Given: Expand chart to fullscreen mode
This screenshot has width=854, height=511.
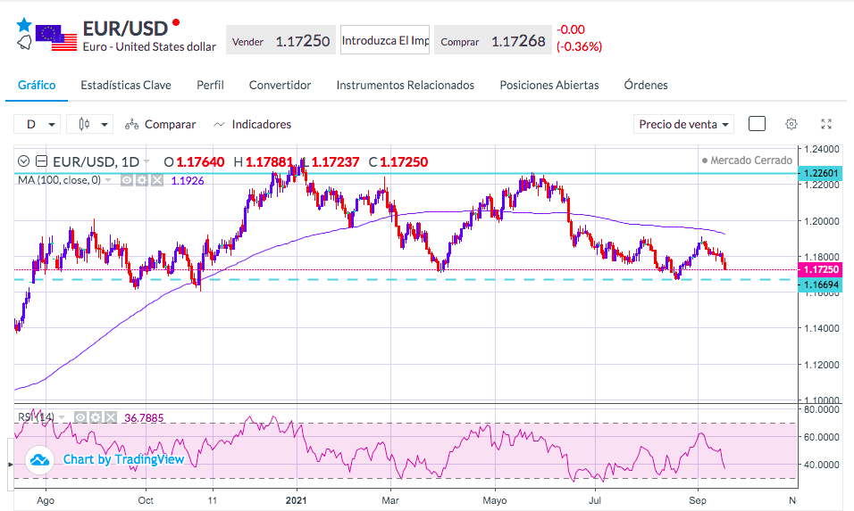Looking at the screenshot, I should tap(826, 124).
